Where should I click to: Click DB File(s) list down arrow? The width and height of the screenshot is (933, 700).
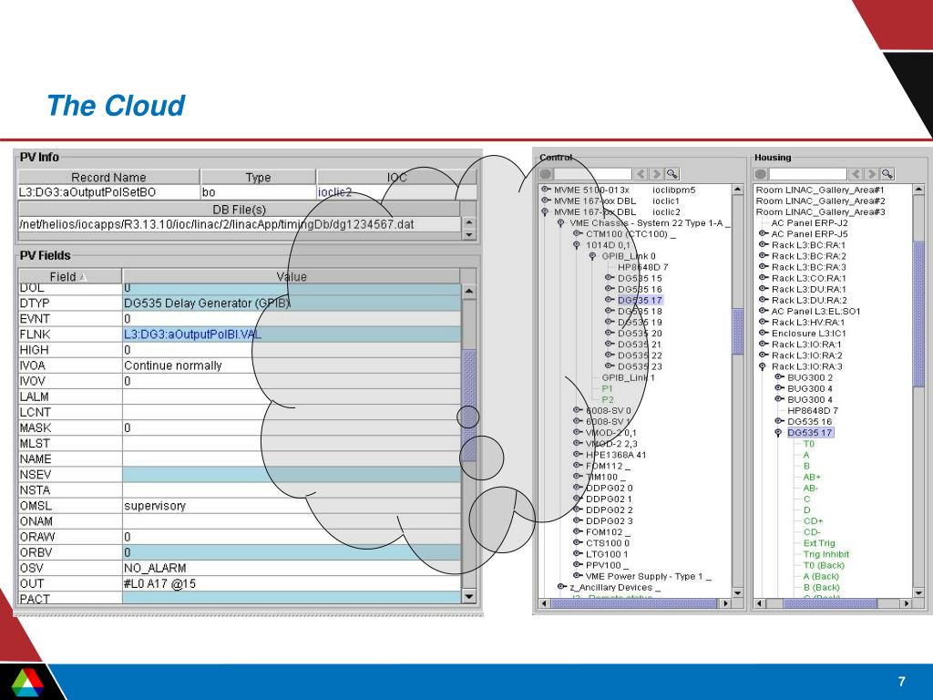(469, 234)
